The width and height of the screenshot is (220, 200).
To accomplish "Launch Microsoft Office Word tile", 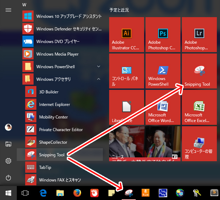I will tap(163, 108).
